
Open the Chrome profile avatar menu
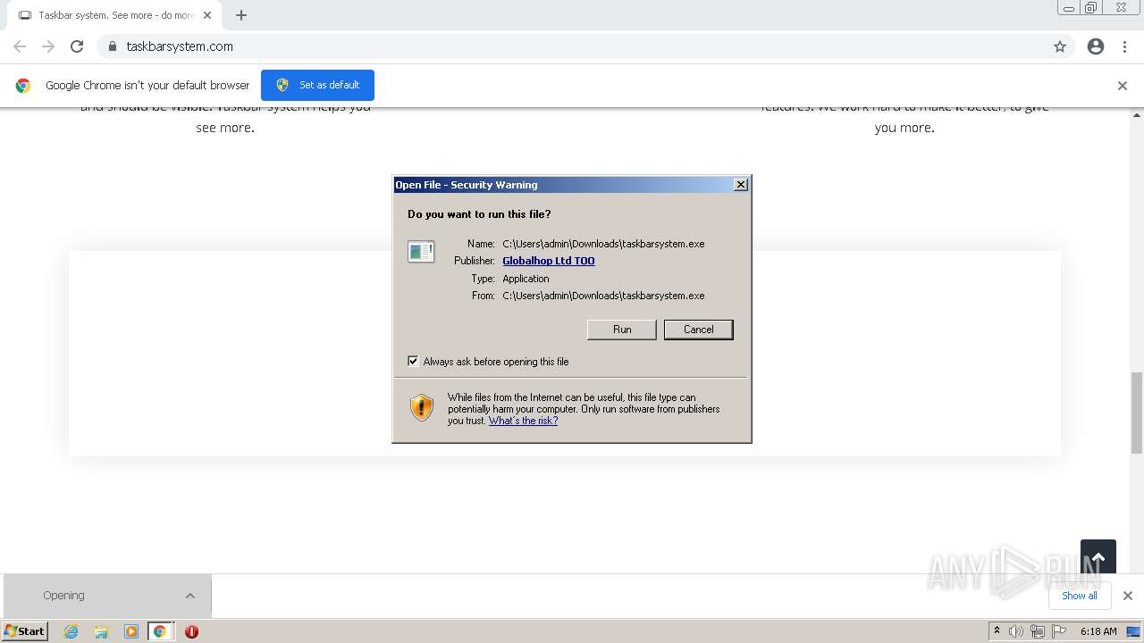tap(1096, 46)
